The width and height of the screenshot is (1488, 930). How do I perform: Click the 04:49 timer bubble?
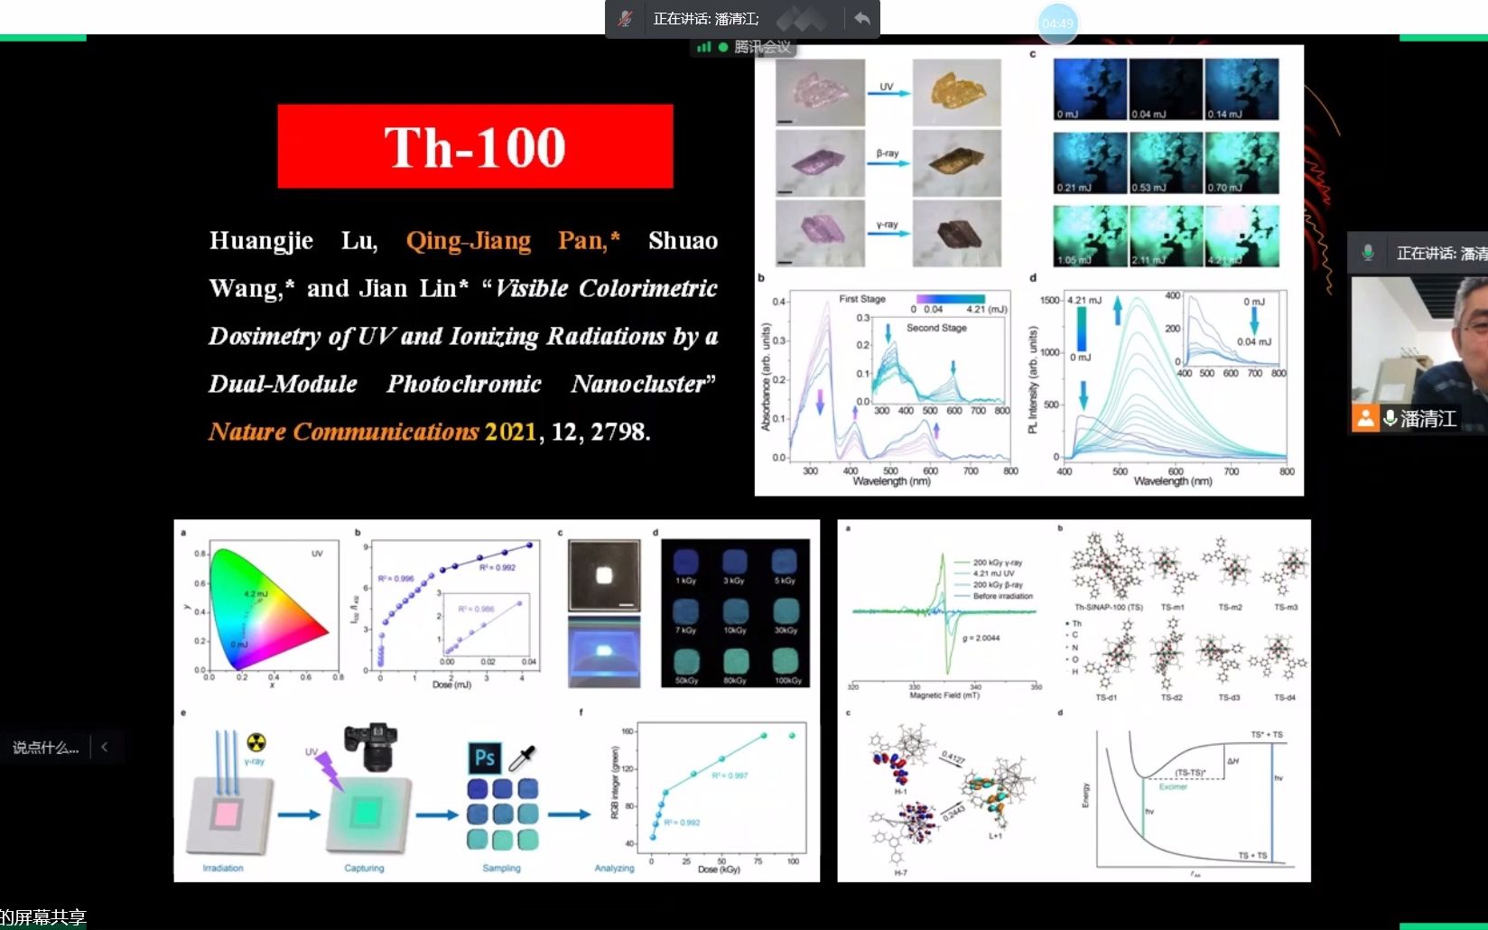point(1057,23)
